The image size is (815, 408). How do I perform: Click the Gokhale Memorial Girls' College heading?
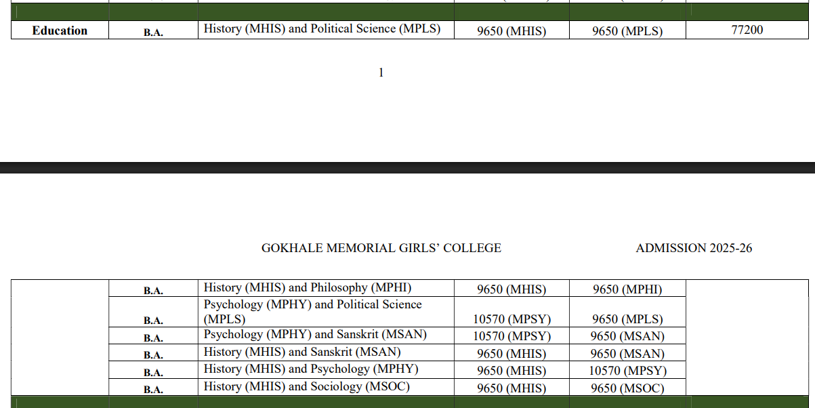click(x=381, y=248)
